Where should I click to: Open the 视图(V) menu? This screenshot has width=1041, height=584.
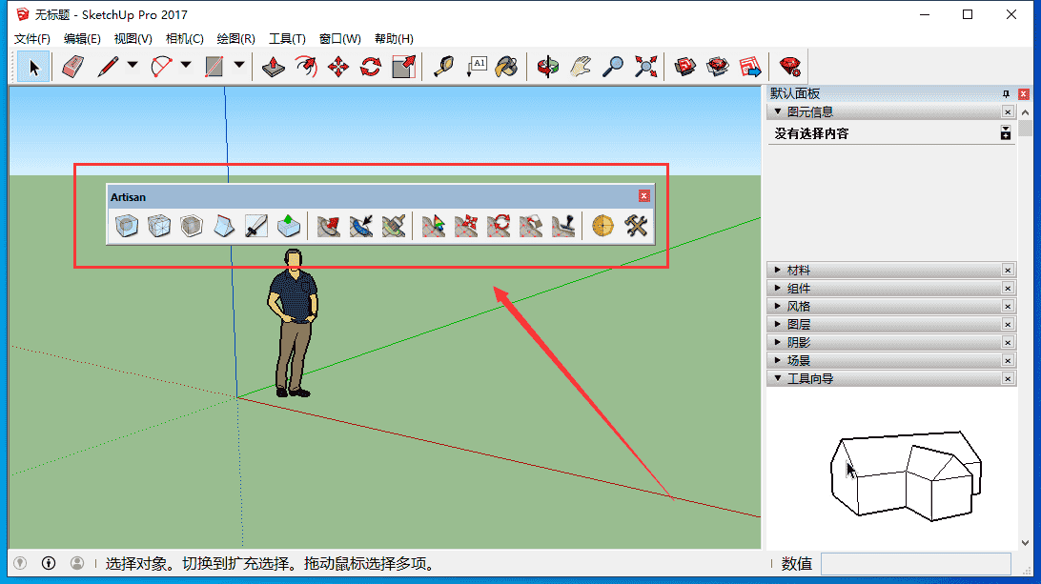click(133, 38)
